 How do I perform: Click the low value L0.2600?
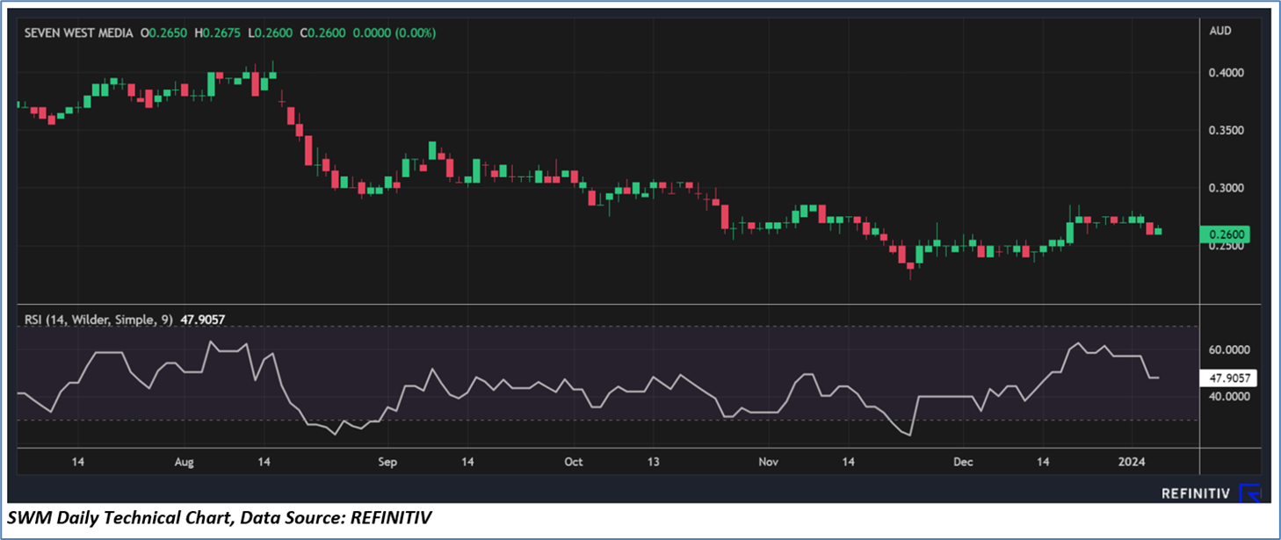pos(269,32)
